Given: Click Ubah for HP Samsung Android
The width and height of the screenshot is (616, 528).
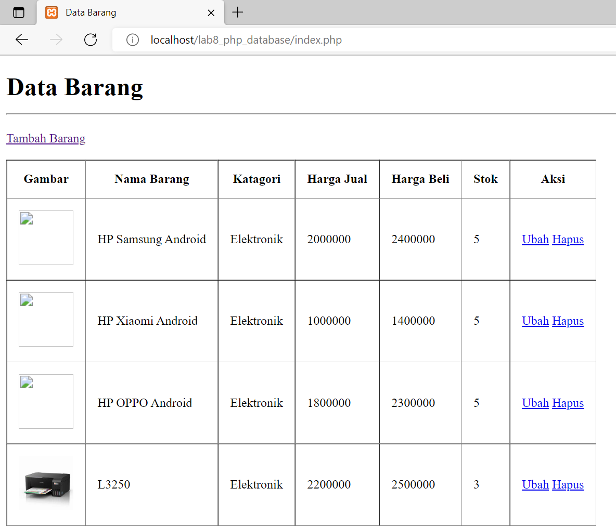Looking at the screenshot, I should click(535, 239).
